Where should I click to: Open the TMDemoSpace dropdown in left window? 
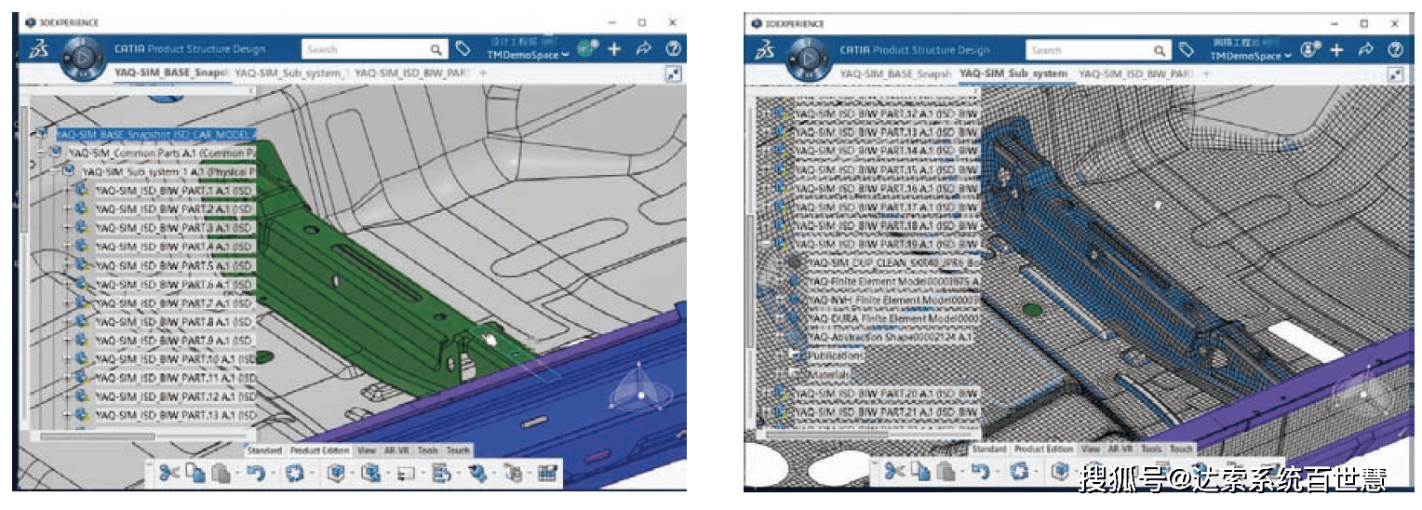pos(526,55)
